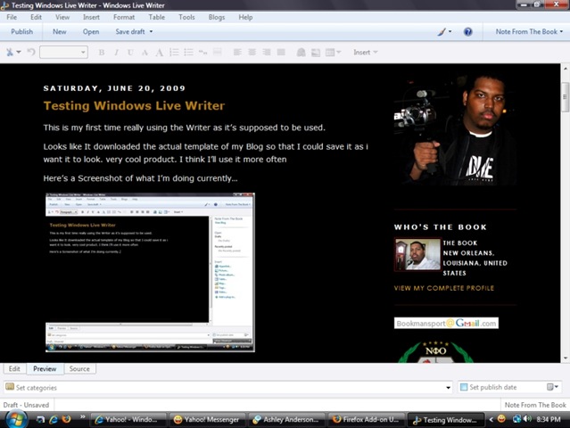Open the Table menu
Viewport: 570px width, 428px height.
(156, 17)
